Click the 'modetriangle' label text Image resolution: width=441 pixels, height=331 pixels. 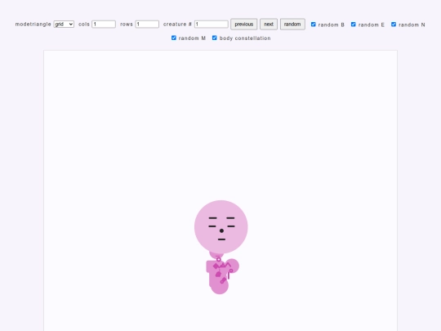(x=33, y=25)
